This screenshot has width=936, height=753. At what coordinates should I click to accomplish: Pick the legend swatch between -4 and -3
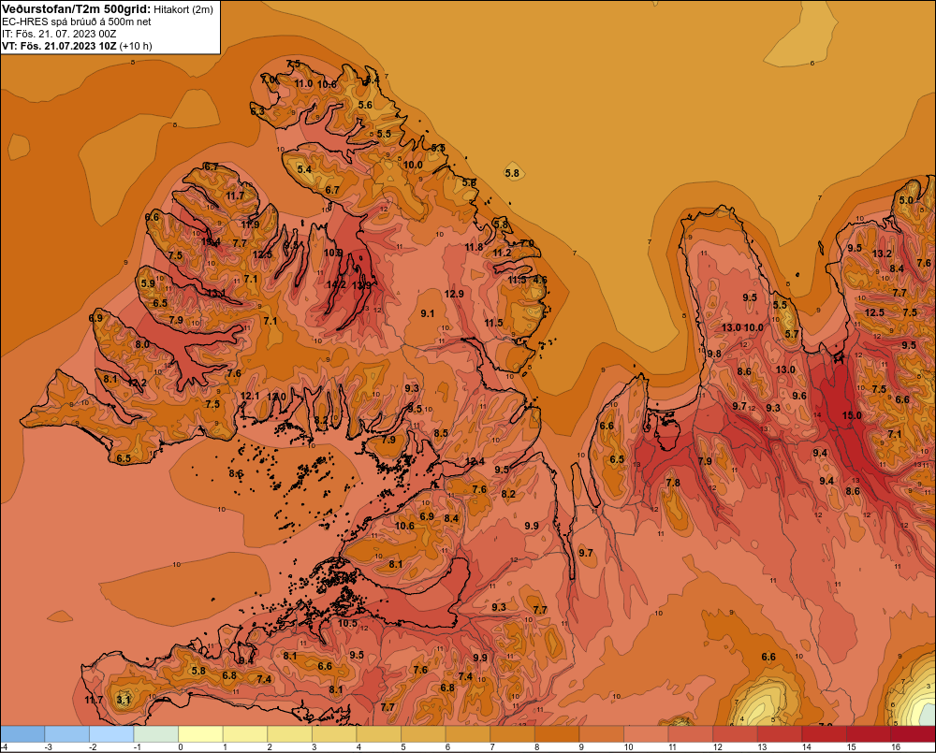click(22, 734)
